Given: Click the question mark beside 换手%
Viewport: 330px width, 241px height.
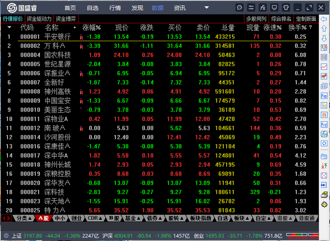Looking at the screenshot, I should 311,27.
